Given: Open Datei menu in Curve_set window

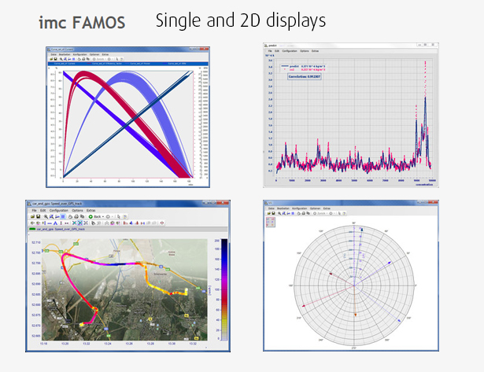Looking at the screenshot, I should (54, 54).
